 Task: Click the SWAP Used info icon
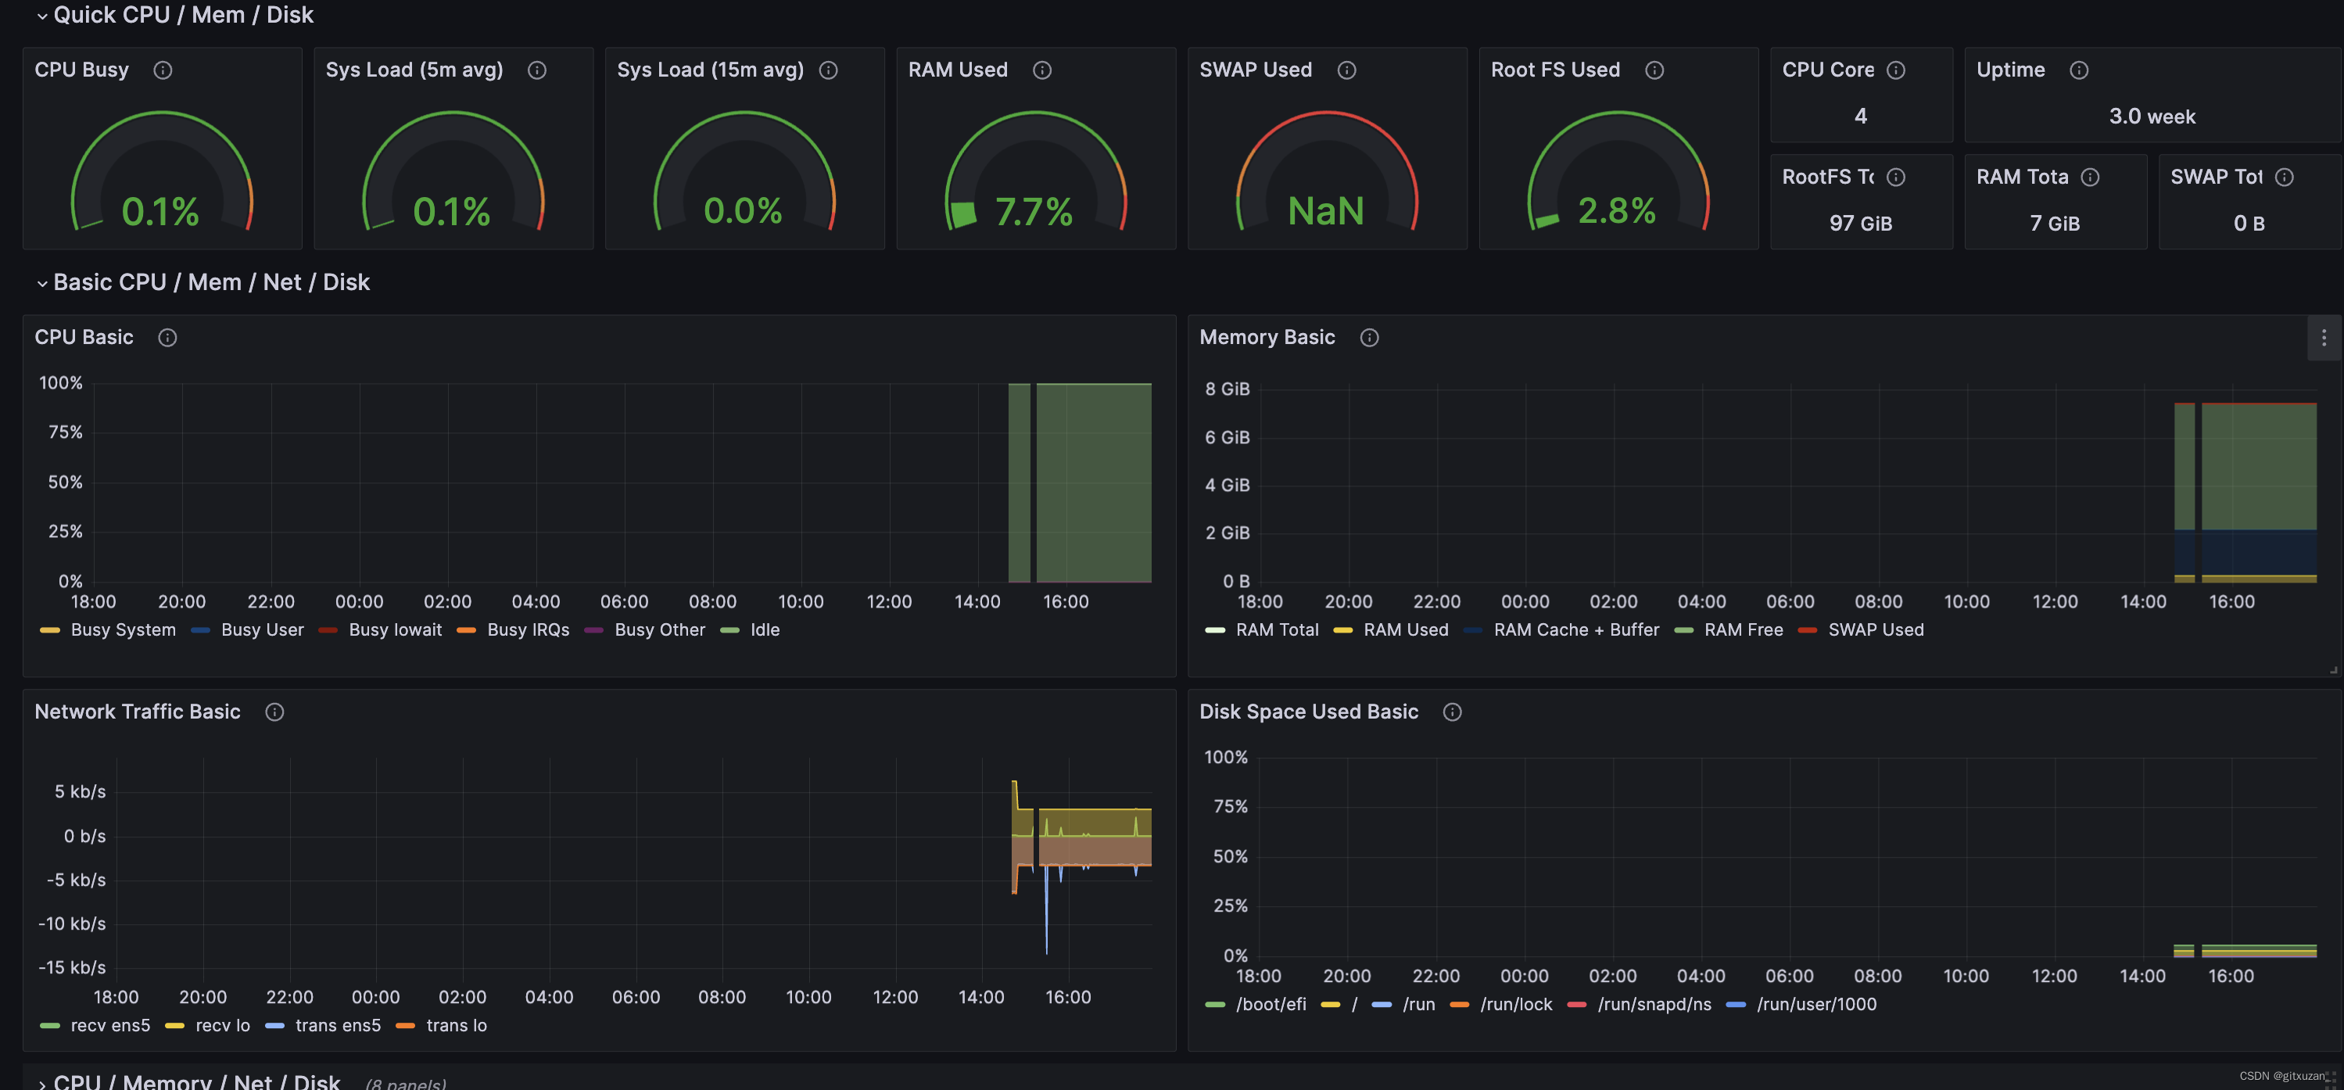click(x=1346, y=70)
